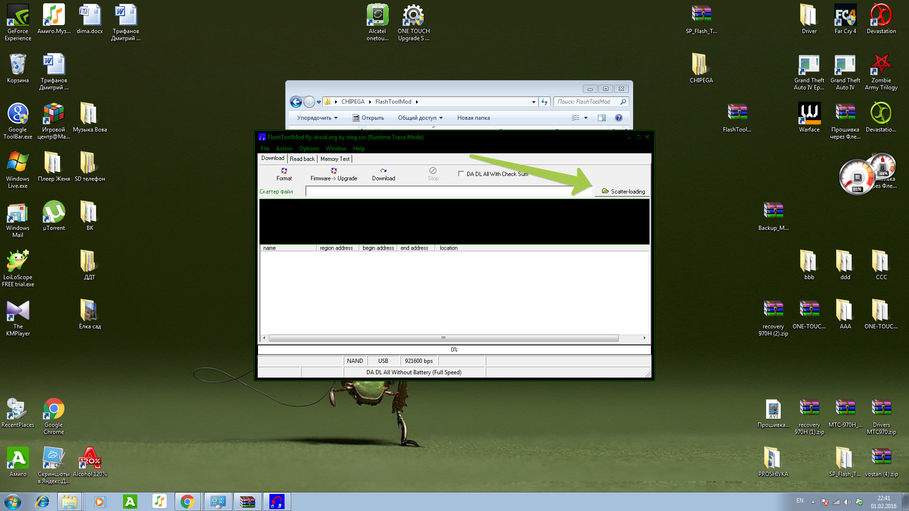Click the Скаттер файл path field

pos(440,191)
